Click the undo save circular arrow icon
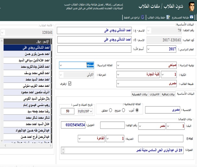Viewport: 197px width, 167px height. click(143, 17)
